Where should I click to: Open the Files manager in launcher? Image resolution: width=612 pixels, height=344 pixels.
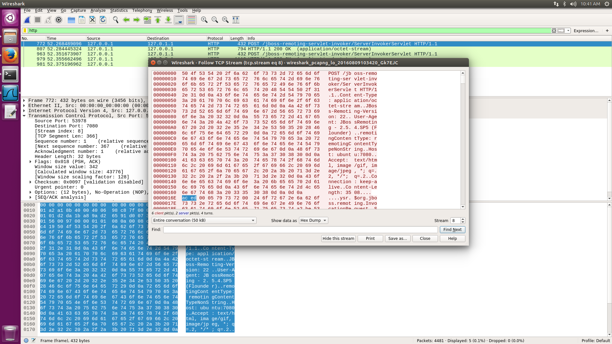point(10,37)
